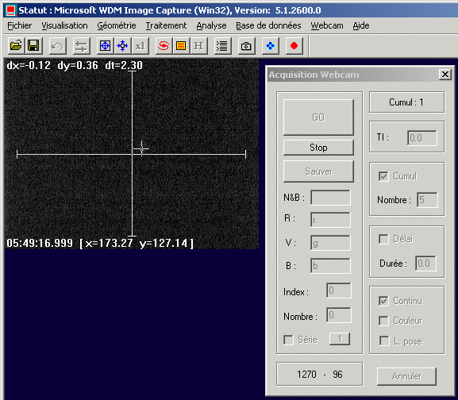
Task: Click the Stop button
Action: pyautogui.click(x=318, y=148)
